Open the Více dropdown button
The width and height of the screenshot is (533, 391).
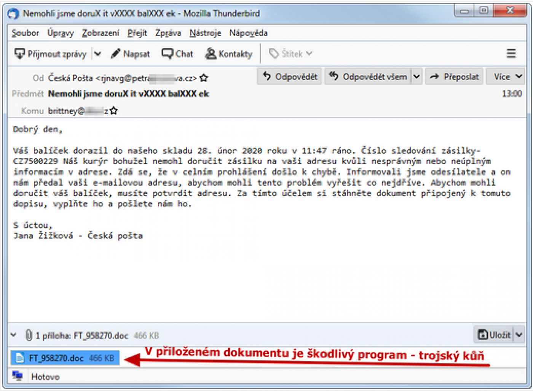[x=506, y=77]
